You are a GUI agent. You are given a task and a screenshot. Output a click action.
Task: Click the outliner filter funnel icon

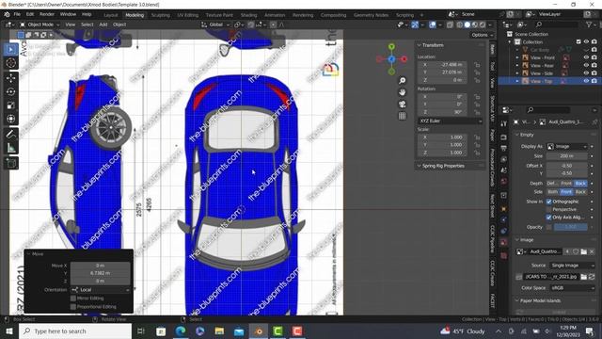[x=589, y=24]
